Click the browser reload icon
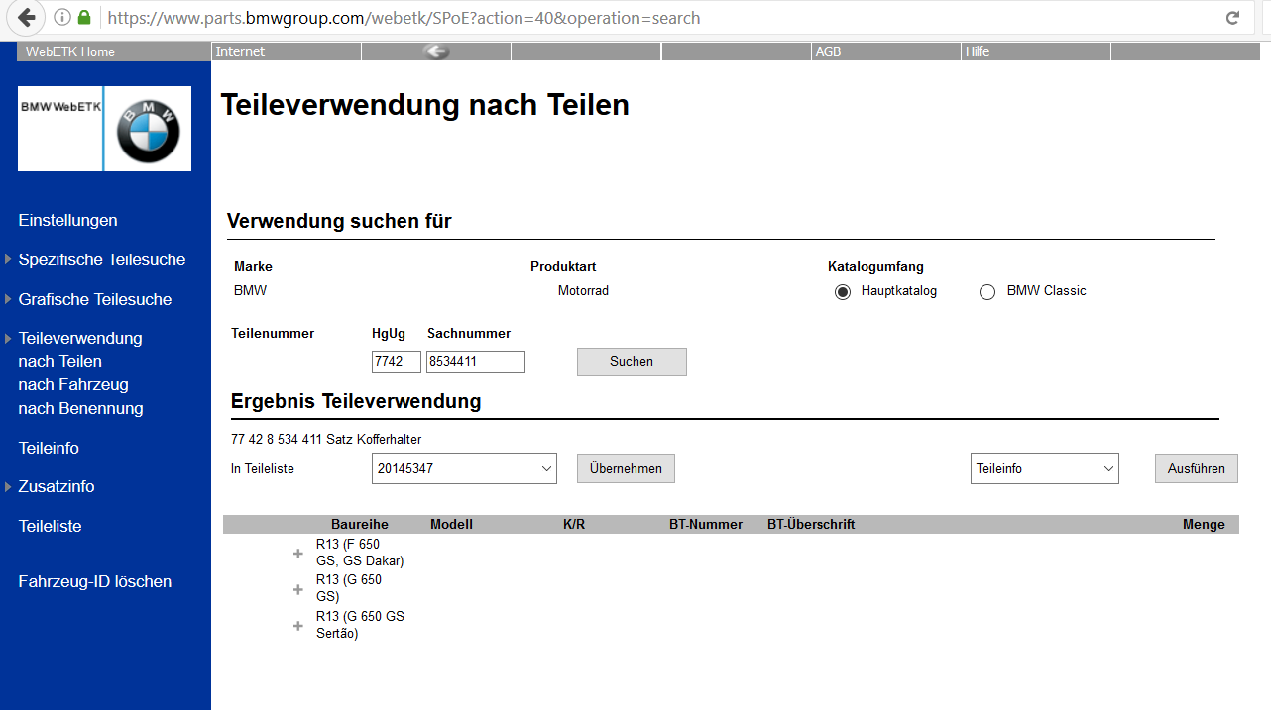Image resolution: width=1271 pixels, height=710 pixels. coord(1232,17)
